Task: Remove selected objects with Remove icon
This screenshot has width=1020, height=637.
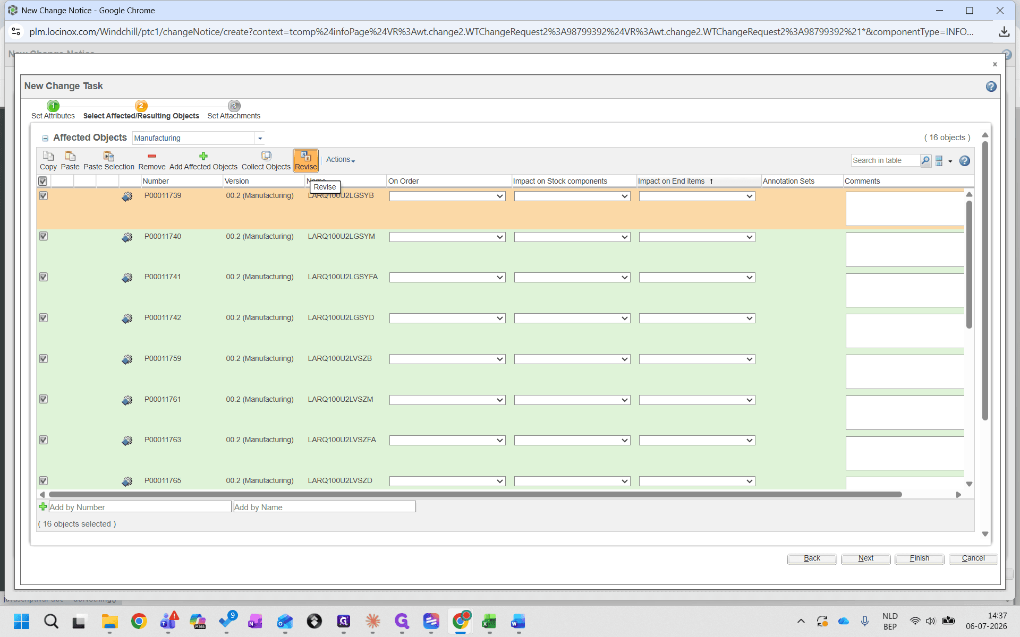Action: click(151, 156)
